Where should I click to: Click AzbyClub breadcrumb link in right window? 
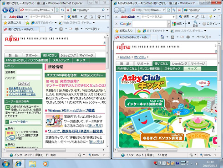pos(125,57)
